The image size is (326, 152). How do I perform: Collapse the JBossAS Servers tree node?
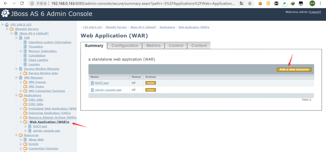tap(7, 29)
